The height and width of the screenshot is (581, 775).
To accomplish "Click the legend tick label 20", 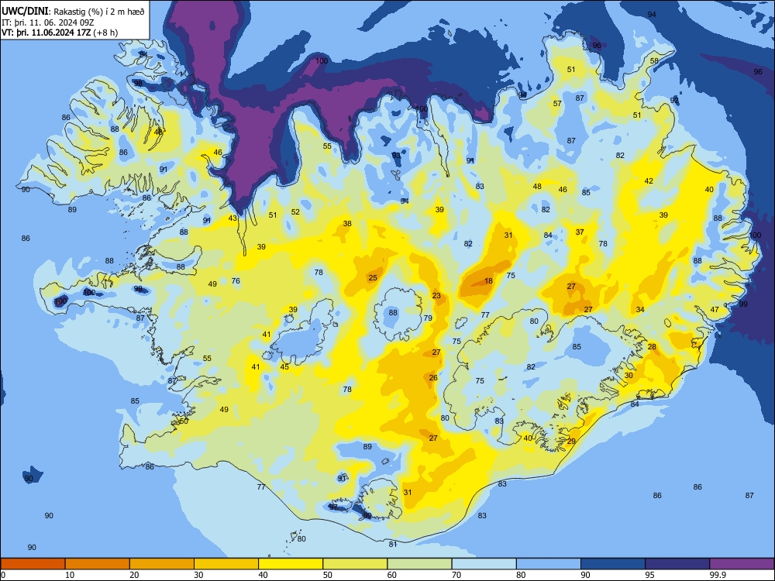I will [x=134, y=575].
